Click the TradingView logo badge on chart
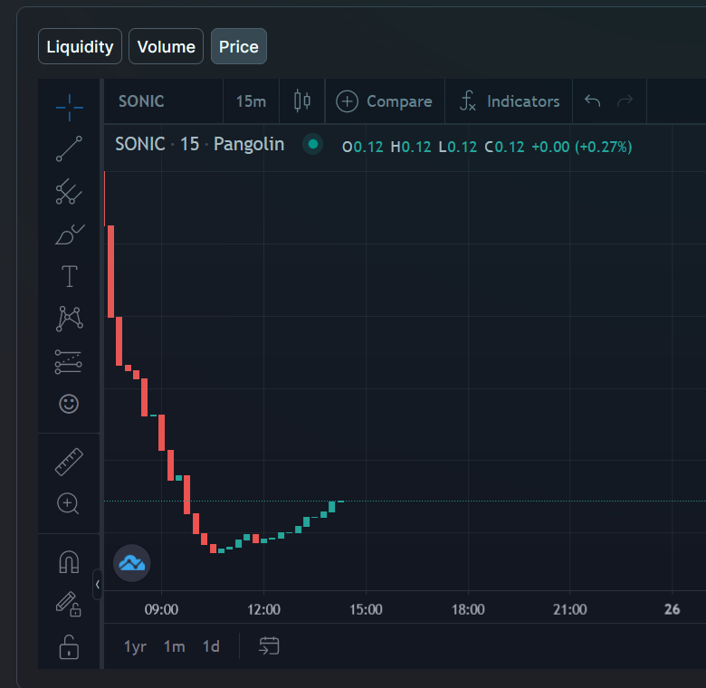The height and width of the screenshot is (688, 706). 131,563
